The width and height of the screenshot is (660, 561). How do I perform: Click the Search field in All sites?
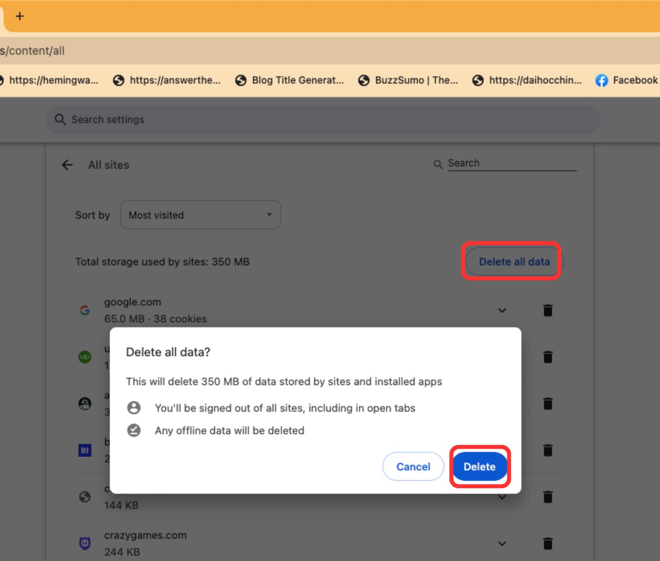(512, 163)
